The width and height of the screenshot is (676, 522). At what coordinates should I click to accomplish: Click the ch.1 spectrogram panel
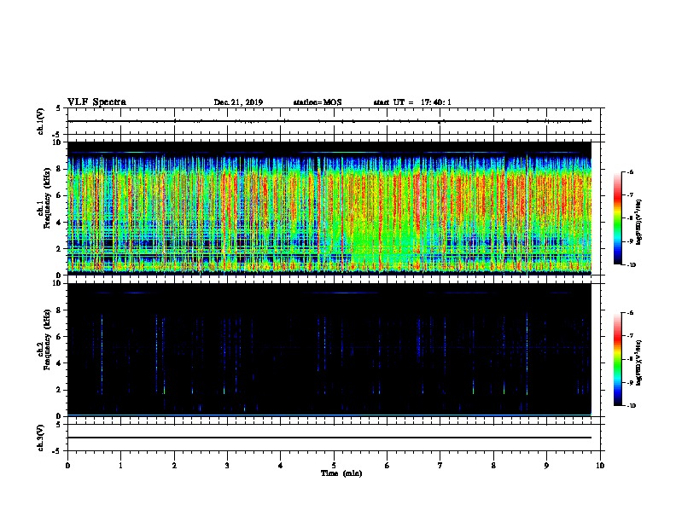[329, 208]
